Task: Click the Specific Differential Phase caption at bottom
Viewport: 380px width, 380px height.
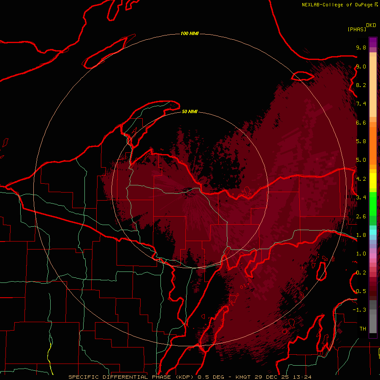Action: pyautogui.click(x=190, y=377)
